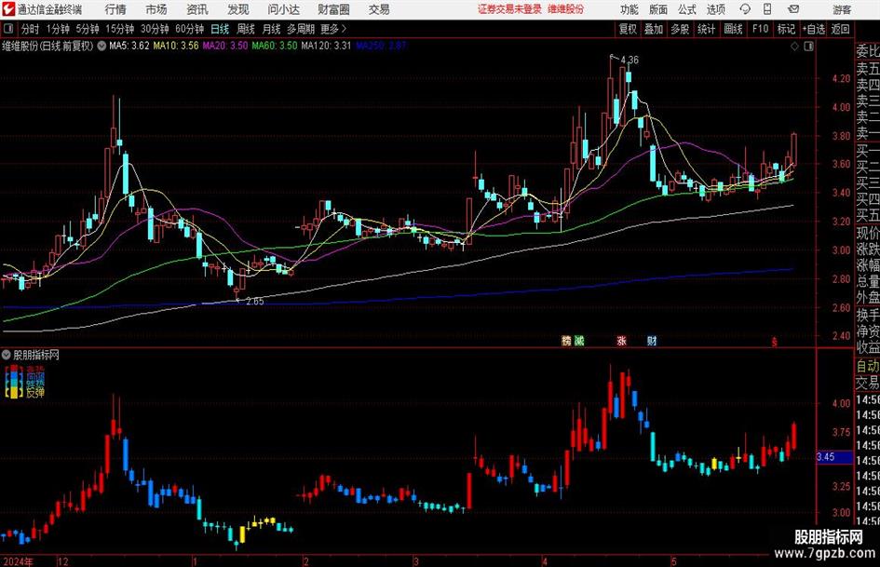Screen dimensions: 880x567
Task: Click the MA20: 3.50 value label
Action: coord(225,46)
